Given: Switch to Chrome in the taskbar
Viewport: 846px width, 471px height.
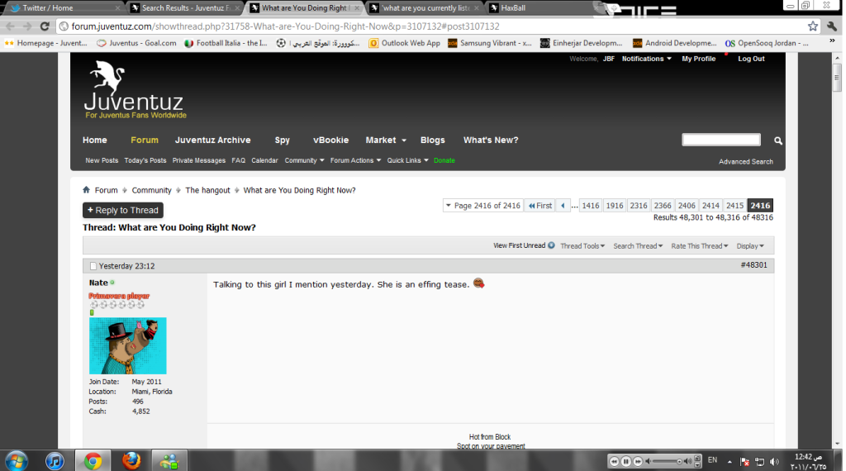Looking at the screenshot, I should (93, 461).
